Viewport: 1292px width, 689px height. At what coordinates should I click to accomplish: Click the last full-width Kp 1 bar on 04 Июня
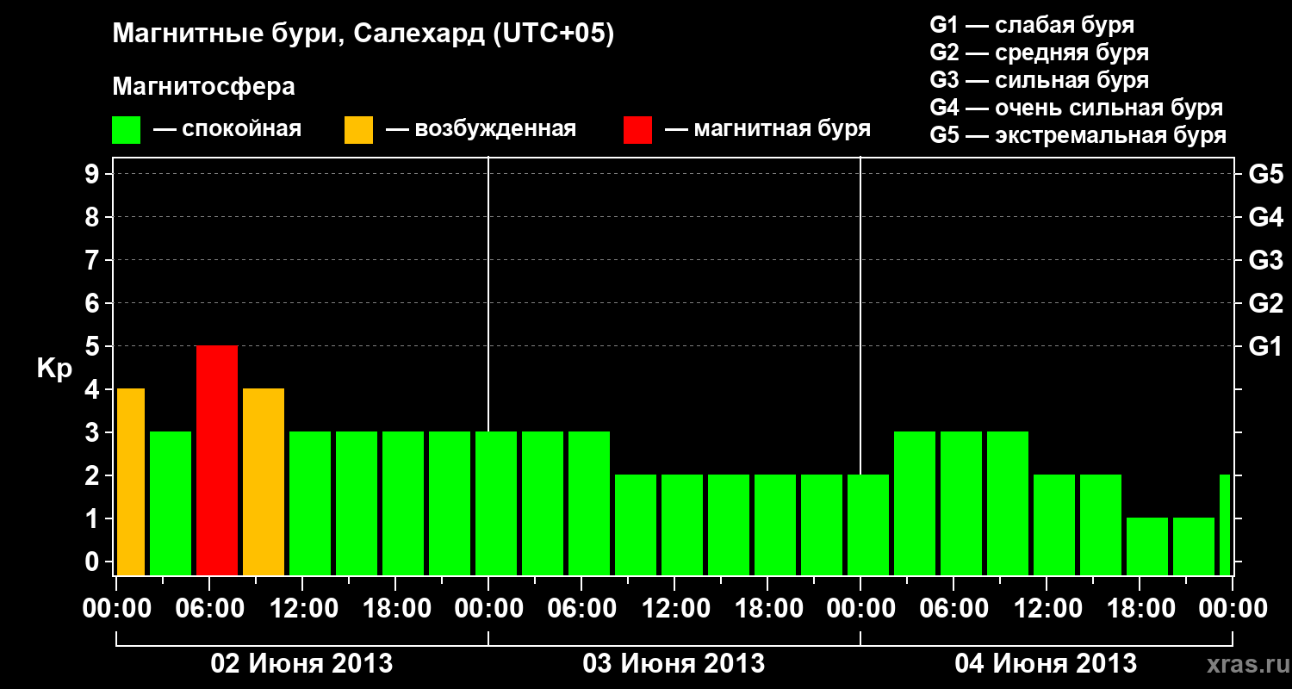pos(1194,546)
